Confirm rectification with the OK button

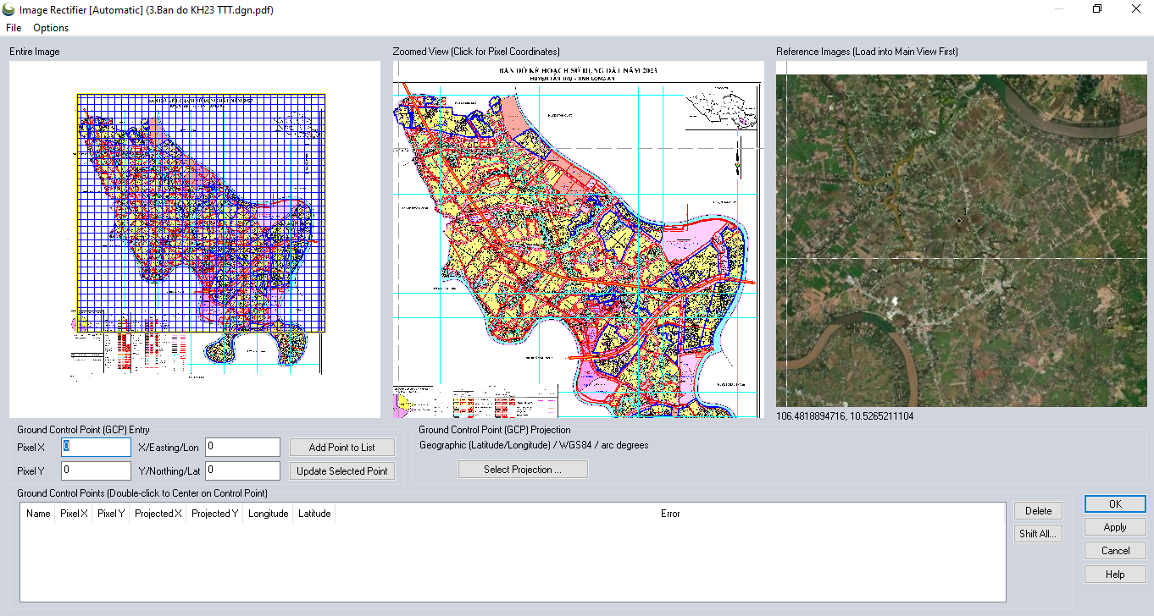coord(1115,503)
